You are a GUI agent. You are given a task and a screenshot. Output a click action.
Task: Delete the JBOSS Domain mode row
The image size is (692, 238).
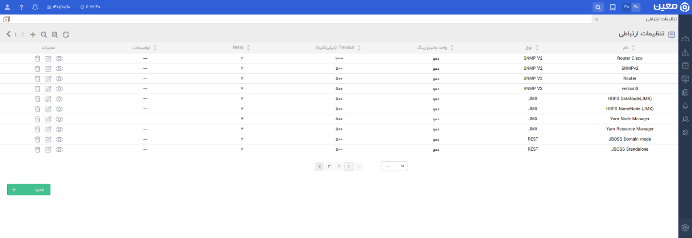pos(37,139)
